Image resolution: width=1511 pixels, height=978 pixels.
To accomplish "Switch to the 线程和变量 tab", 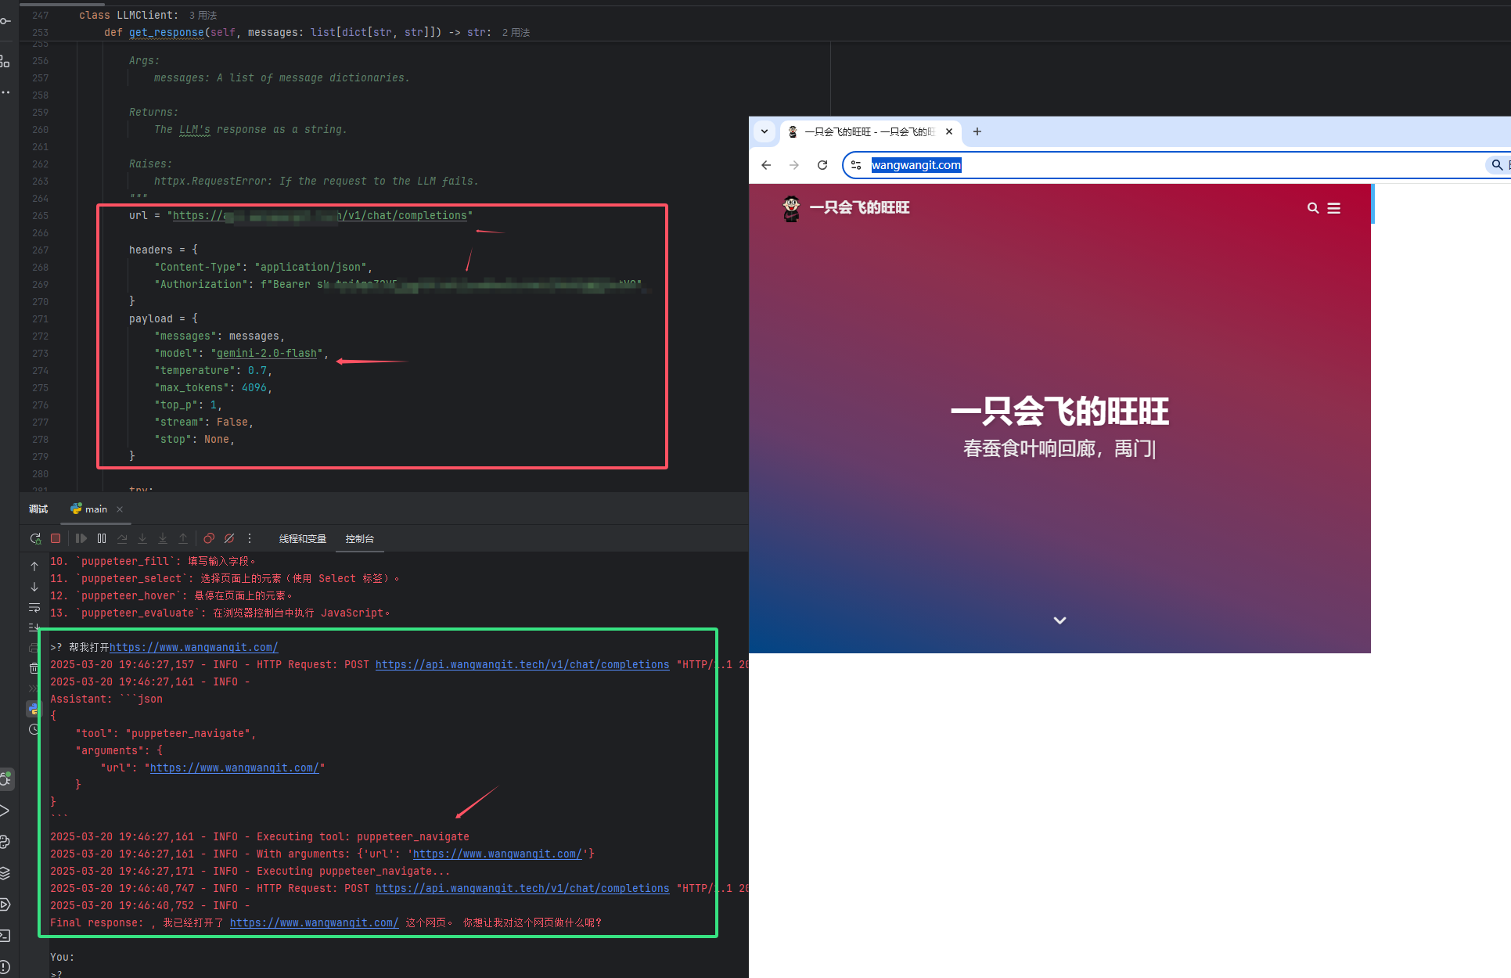I will click(x=302, y=539).
